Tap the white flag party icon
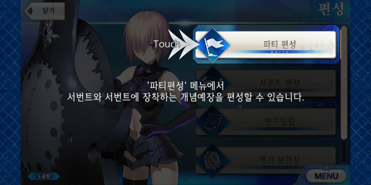This screenshot has height=185, width=371. [x=213, y=45]
